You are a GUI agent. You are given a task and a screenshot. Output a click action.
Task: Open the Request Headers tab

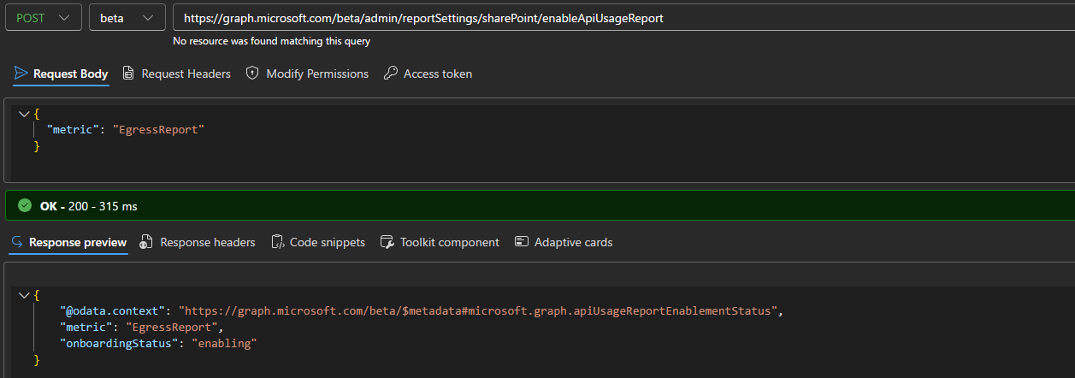tap(176, 74)
